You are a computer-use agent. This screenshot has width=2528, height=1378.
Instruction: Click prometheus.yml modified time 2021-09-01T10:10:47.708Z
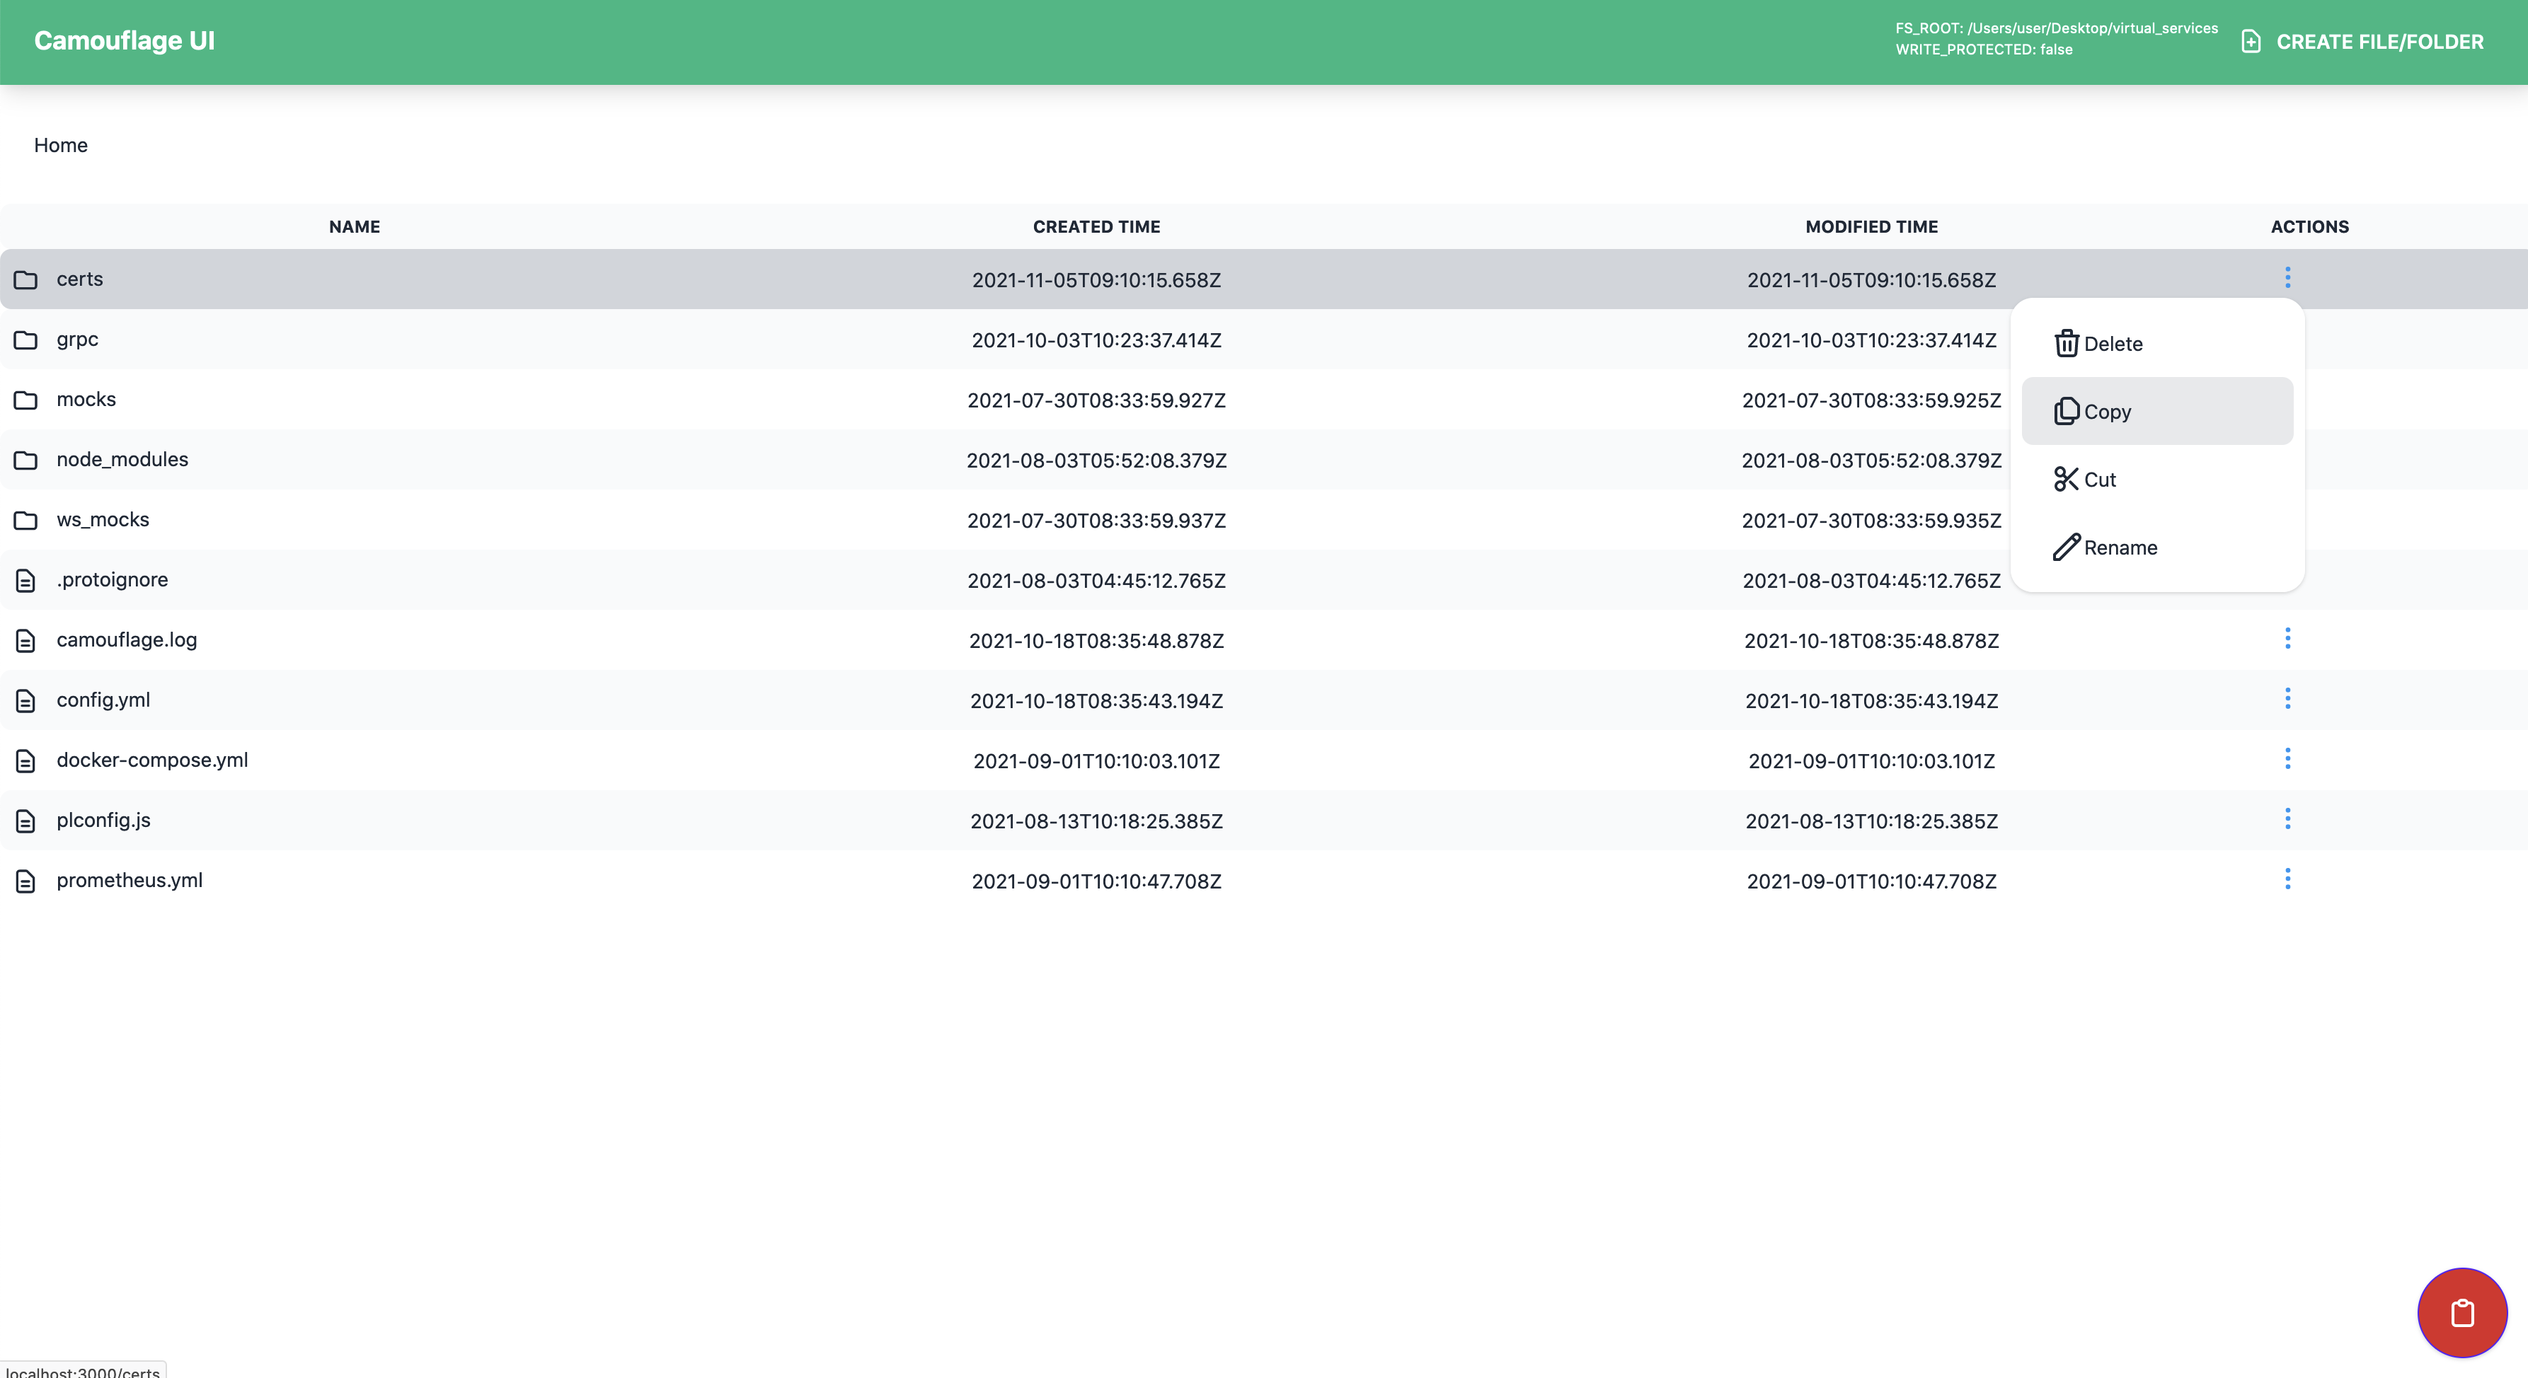[x=1871, y=881]
